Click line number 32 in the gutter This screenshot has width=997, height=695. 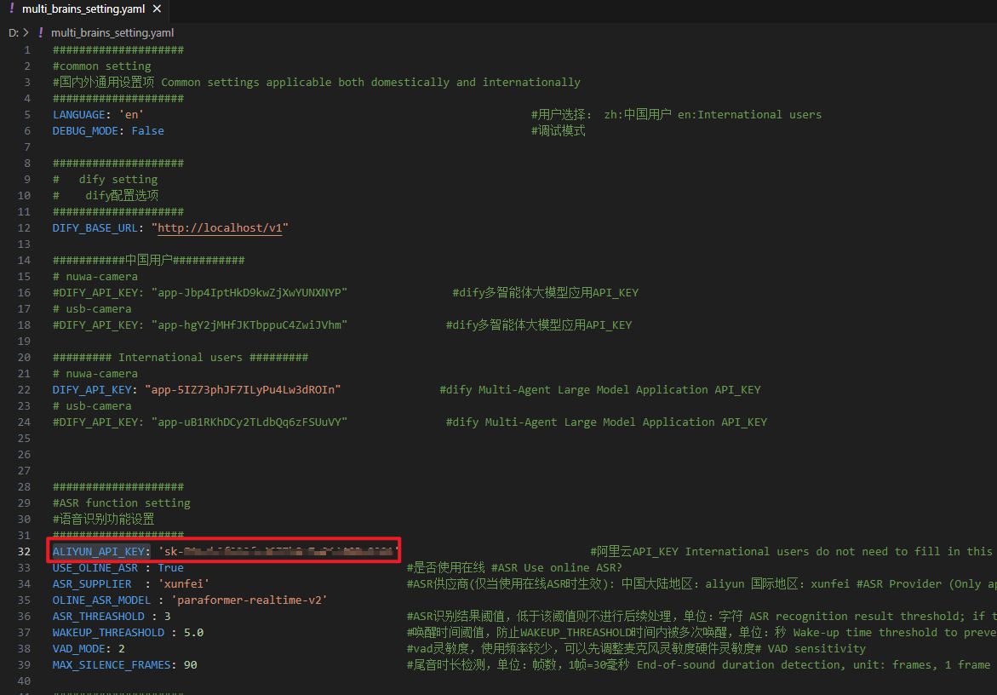click(x=24, y=552)
